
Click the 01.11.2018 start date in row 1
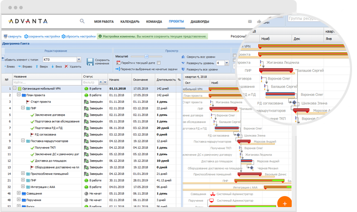pyautogui.click(x=118, y=89)
